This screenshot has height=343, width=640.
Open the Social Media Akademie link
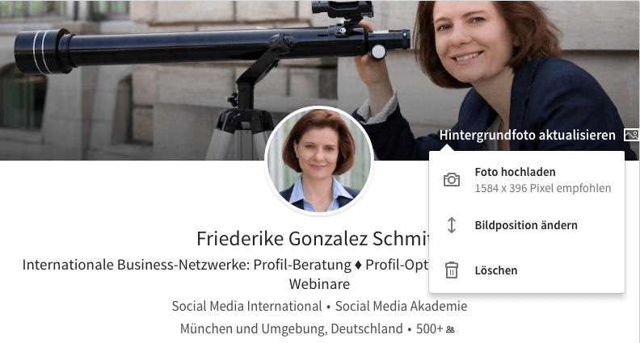click(402, 306)
